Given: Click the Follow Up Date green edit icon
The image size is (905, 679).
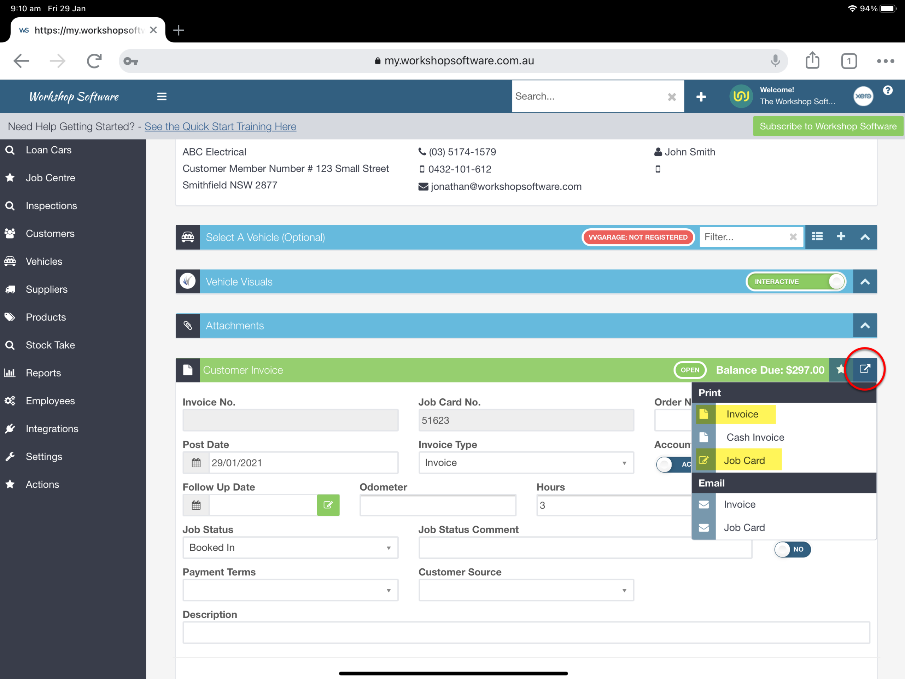Looking at the screenshot, I should (328, 505).
